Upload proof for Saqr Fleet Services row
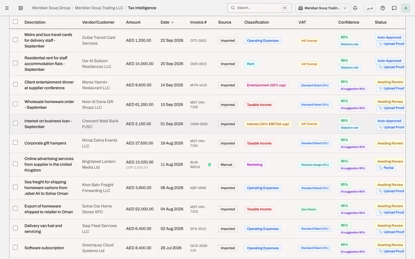Screen dimensions: 415x259 coord(391,232)
